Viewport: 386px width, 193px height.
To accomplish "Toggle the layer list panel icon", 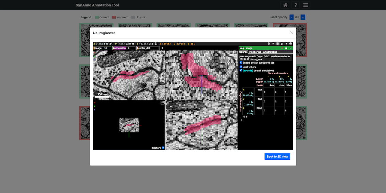I will pos(273,44).
